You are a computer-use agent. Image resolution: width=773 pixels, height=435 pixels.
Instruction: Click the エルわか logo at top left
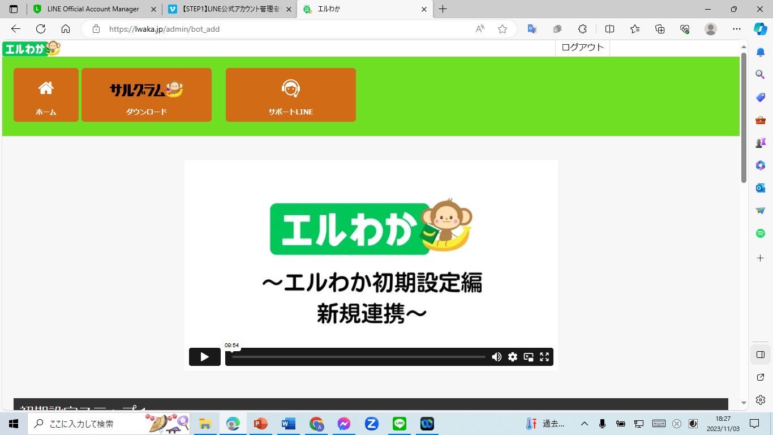click(x=31, y=48)
